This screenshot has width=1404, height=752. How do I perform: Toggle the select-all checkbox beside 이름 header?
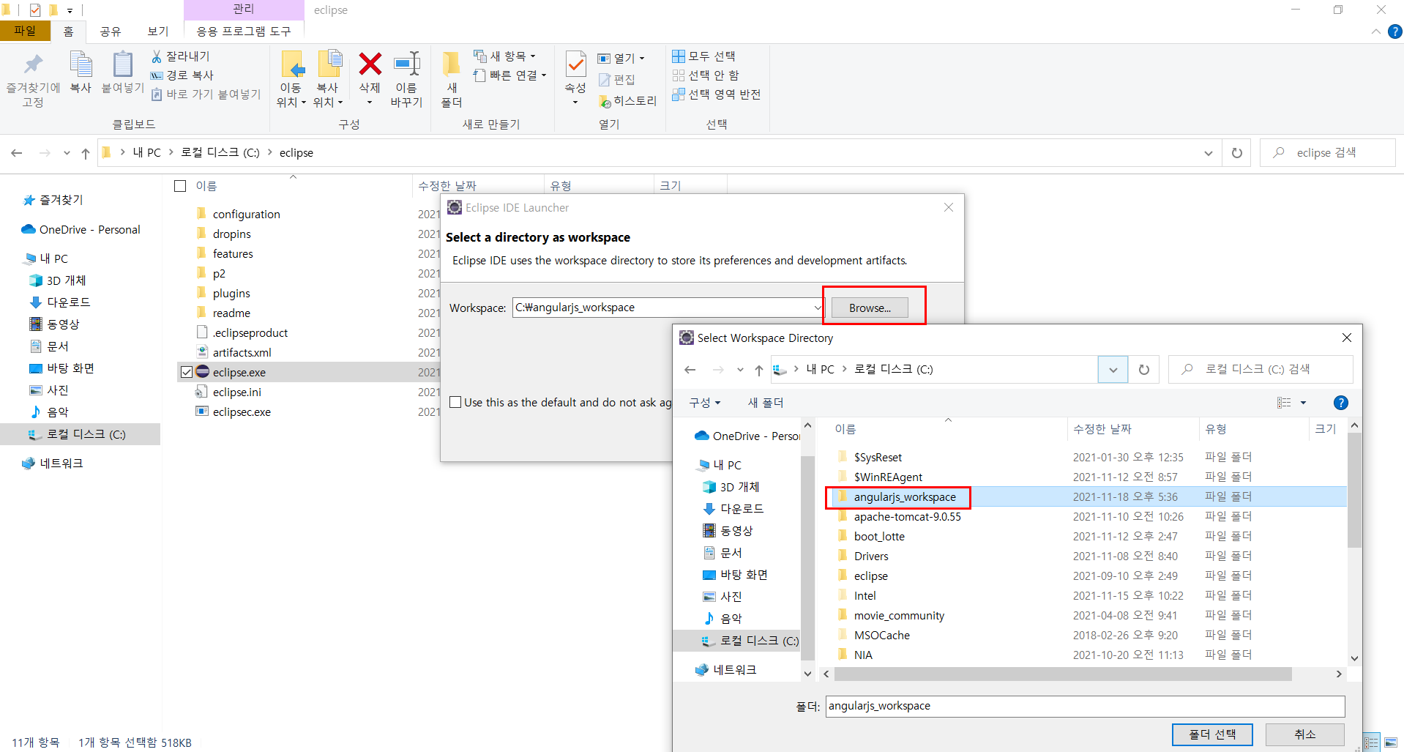180,186
